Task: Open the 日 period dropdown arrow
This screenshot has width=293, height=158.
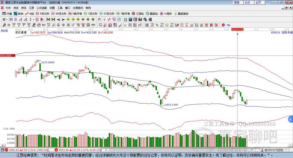Action: pos(7,19)
